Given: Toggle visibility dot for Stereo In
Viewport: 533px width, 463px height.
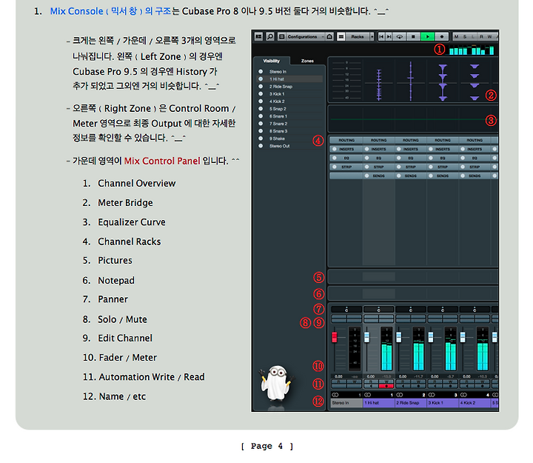Looking at the screenshot, I should 261,71.
